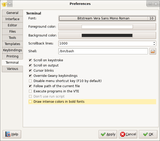Click the Geany icon in the title bar

click(4, 4)
